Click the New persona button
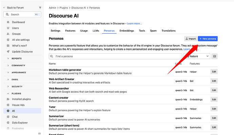 pos(208,39)
